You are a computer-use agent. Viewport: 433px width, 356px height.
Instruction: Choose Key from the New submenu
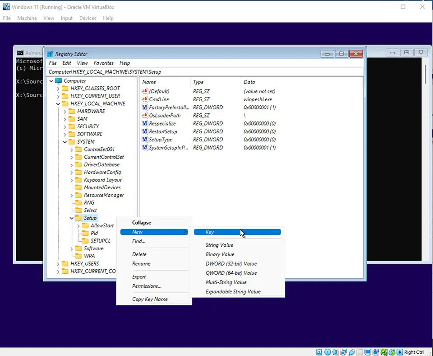tap(237, 232)
